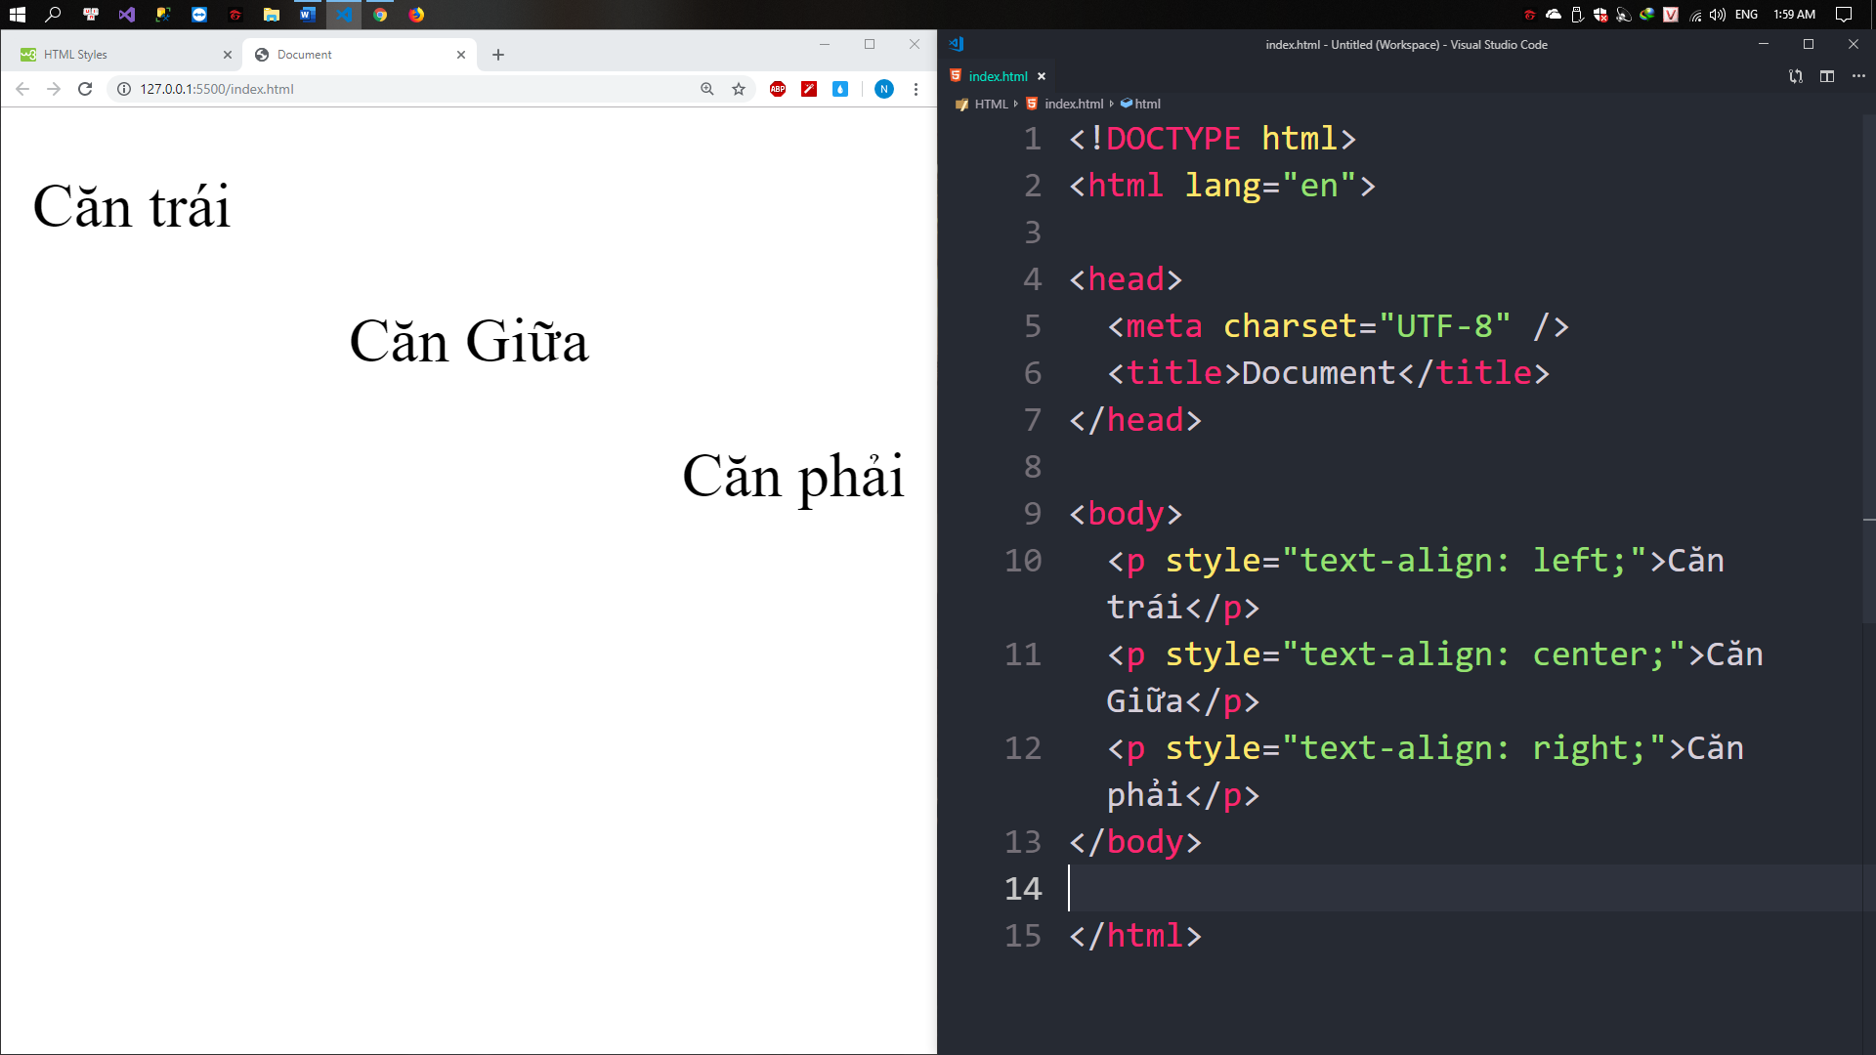This screenshot has height=1055, width=1876.
Task: Close the index.html editor tab
Action: (1042, 76)
